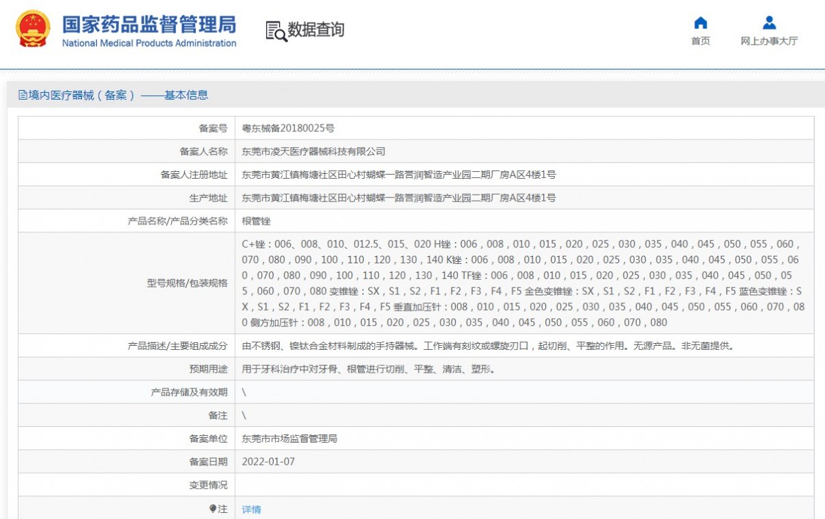Click the 国家药品监督管理局 title text
This screenshot has width=825, height=519.
149,25
